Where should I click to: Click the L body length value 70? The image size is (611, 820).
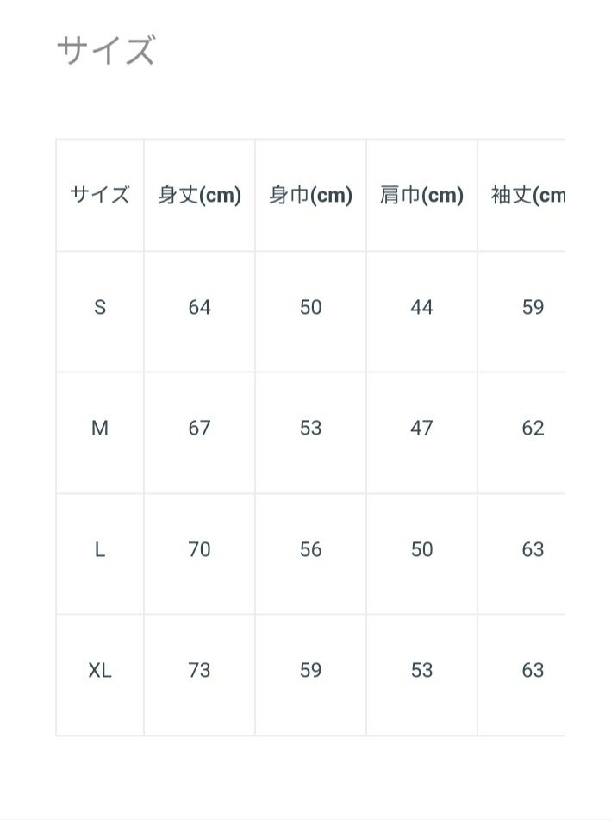pos(199,549)
